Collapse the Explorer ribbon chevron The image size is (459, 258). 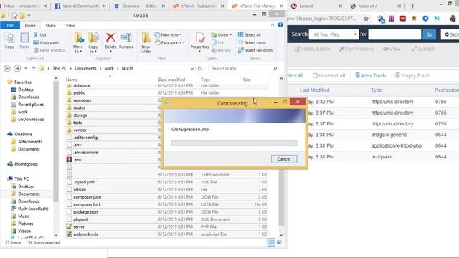273,25
